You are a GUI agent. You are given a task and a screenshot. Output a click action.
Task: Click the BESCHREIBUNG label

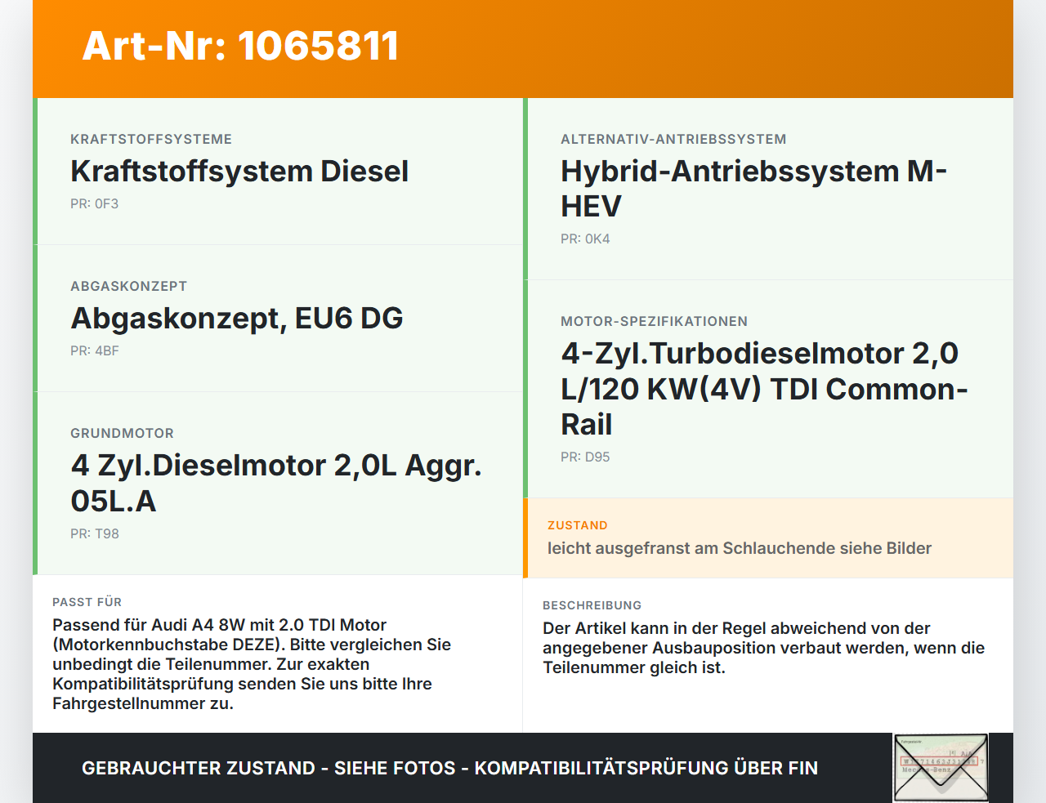point(592,605)
